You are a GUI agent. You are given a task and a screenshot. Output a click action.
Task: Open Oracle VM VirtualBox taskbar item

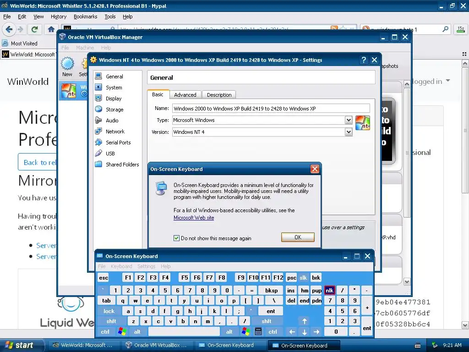click(x=157, y=345)
